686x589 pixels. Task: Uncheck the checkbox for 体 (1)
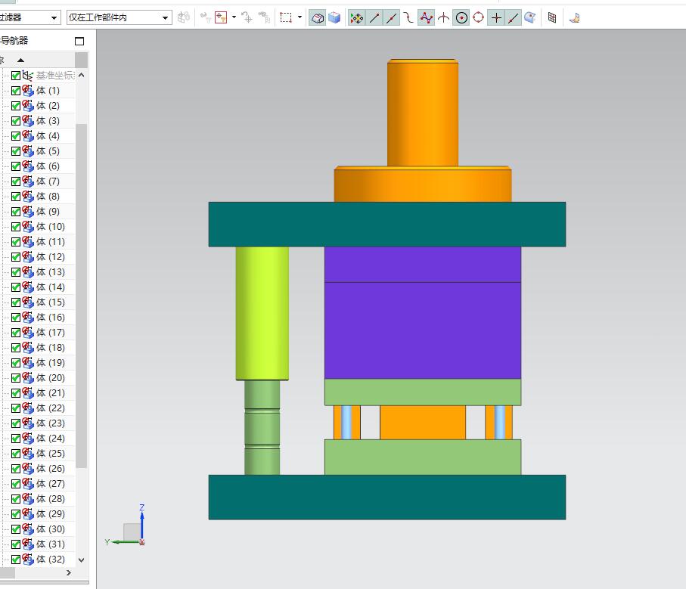point(16,91)
